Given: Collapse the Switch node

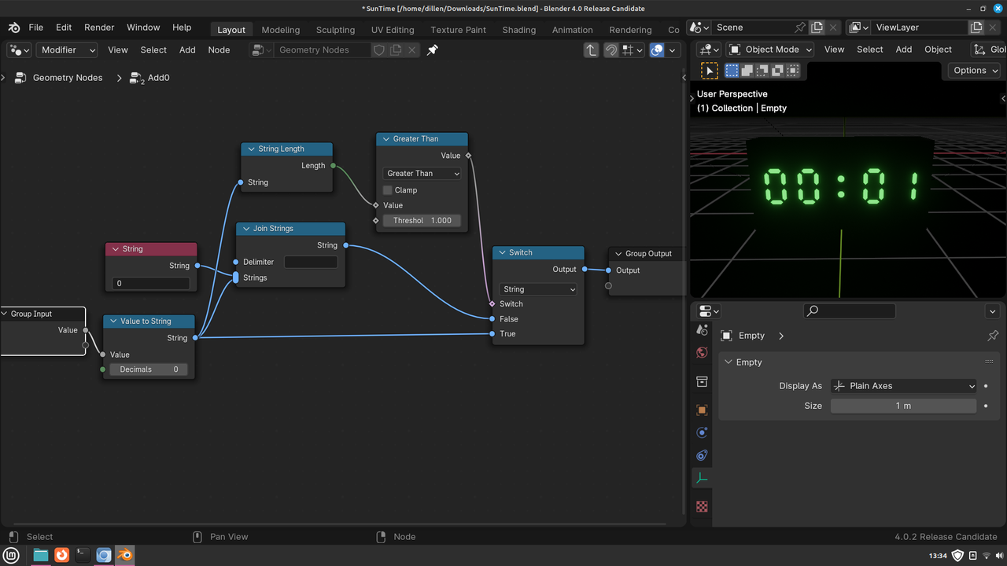Looking at the screenshot, I should click(x=502, y=253).
